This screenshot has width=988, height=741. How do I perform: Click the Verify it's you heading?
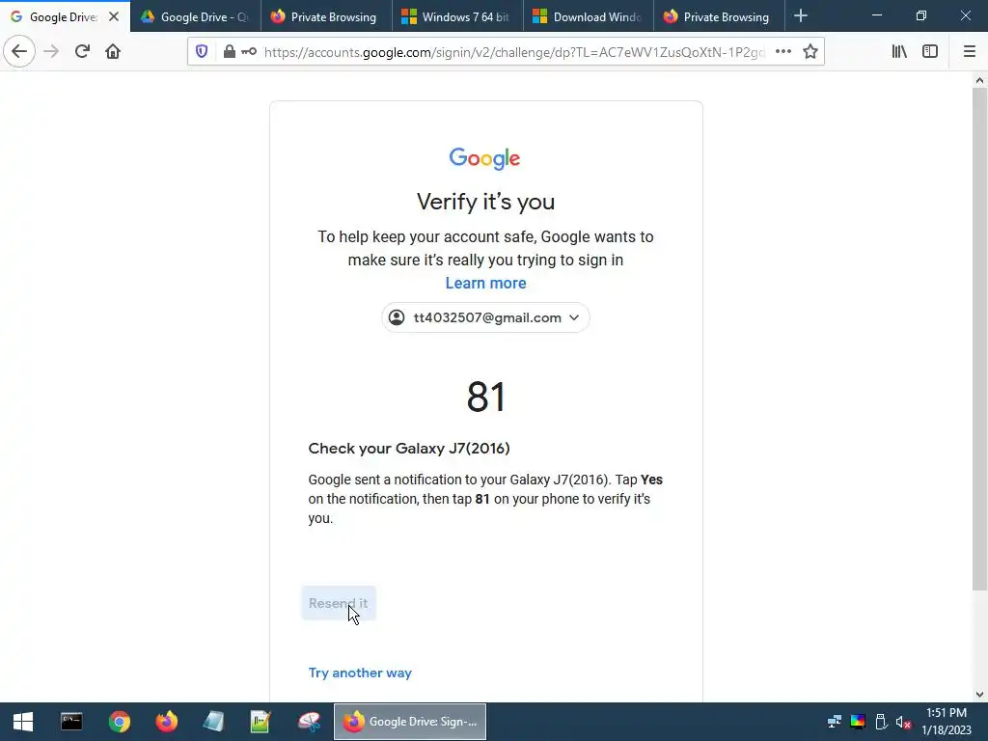[x=486, y=202]
